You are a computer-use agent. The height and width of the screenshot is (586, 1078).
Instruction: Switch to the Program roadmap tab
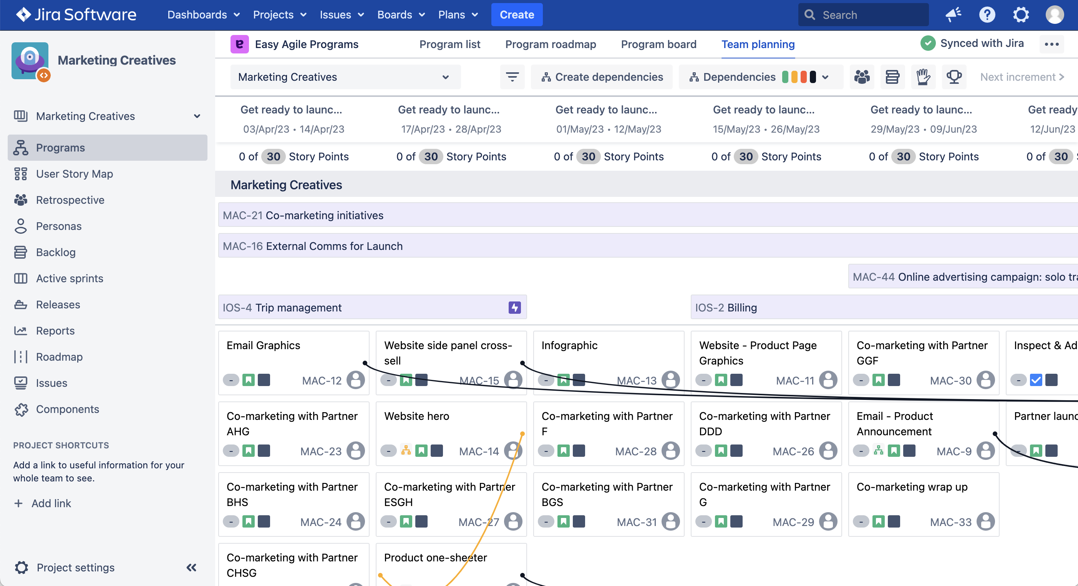tap(550, 44)
